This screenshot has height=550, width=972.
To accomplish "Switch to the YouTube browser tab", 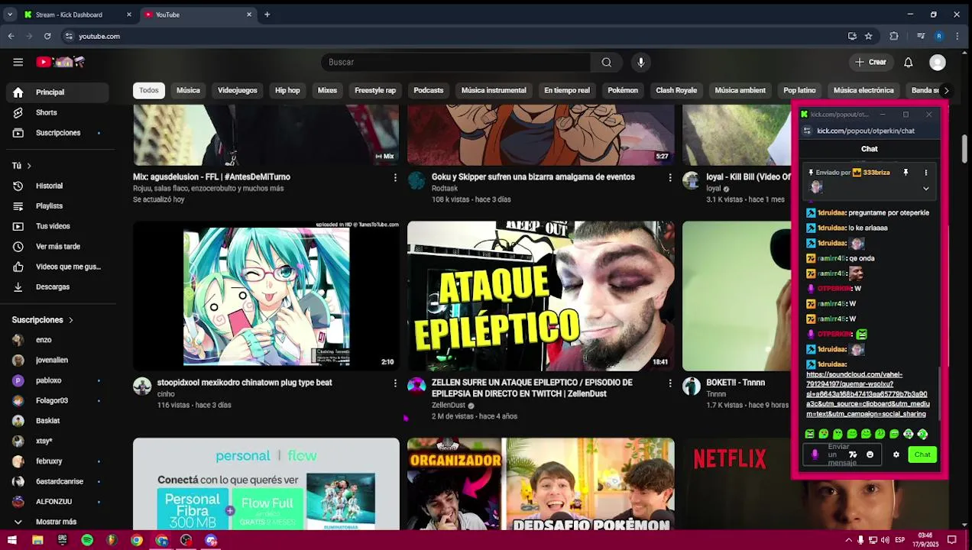I will [199, 15].
